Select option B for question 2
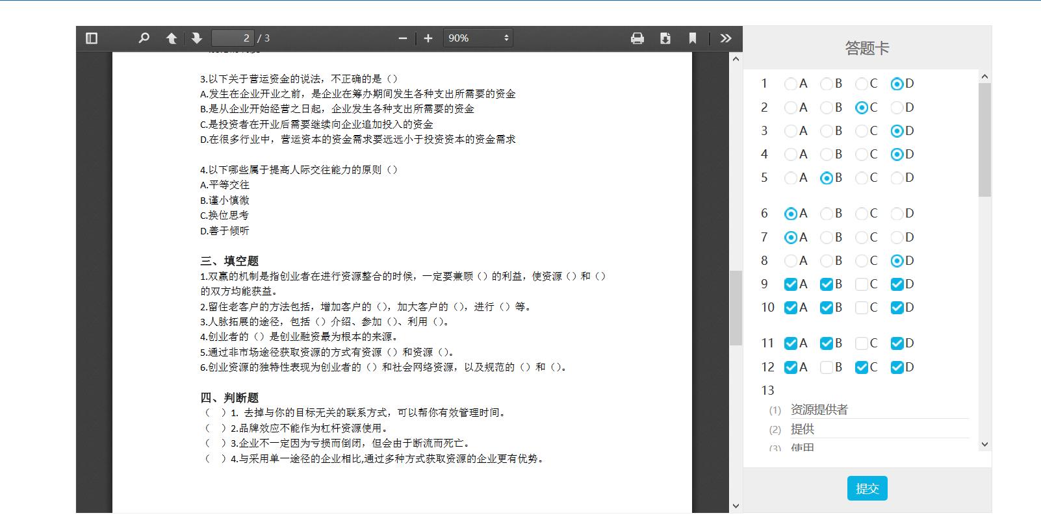This screenshot has height=522, width=1041. click(826, 108)
